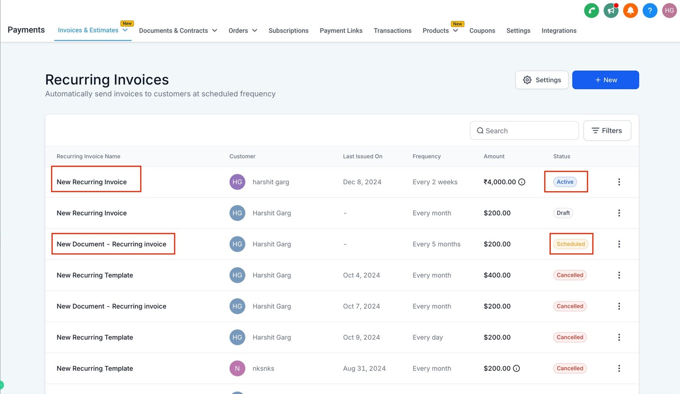Screen dimensions: 680x394
Task: Open three-dot menu for Scheduled invoice row
Action: tap(619, 244)
